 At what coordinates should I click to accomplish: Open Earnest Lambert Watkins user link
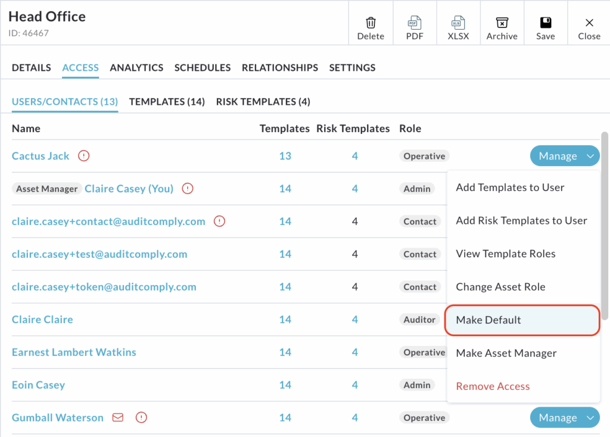74,352
